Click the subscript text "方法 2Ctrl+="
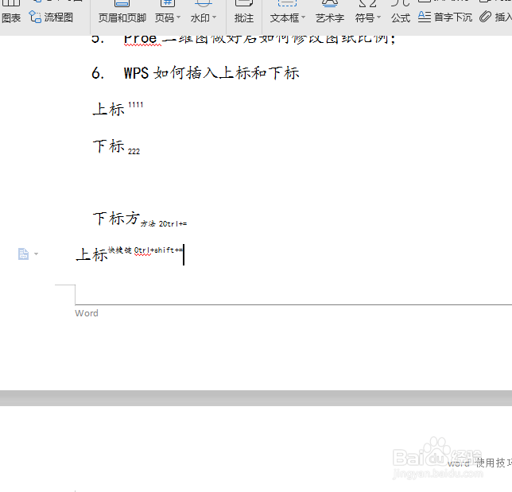This screenshot has width=512, height=492. (164, 223)
